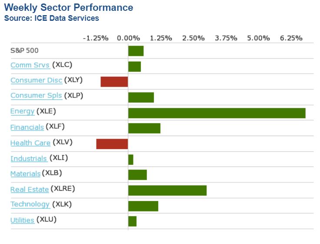
Task: Click the Health Care sector link
Action: point(30,143)
